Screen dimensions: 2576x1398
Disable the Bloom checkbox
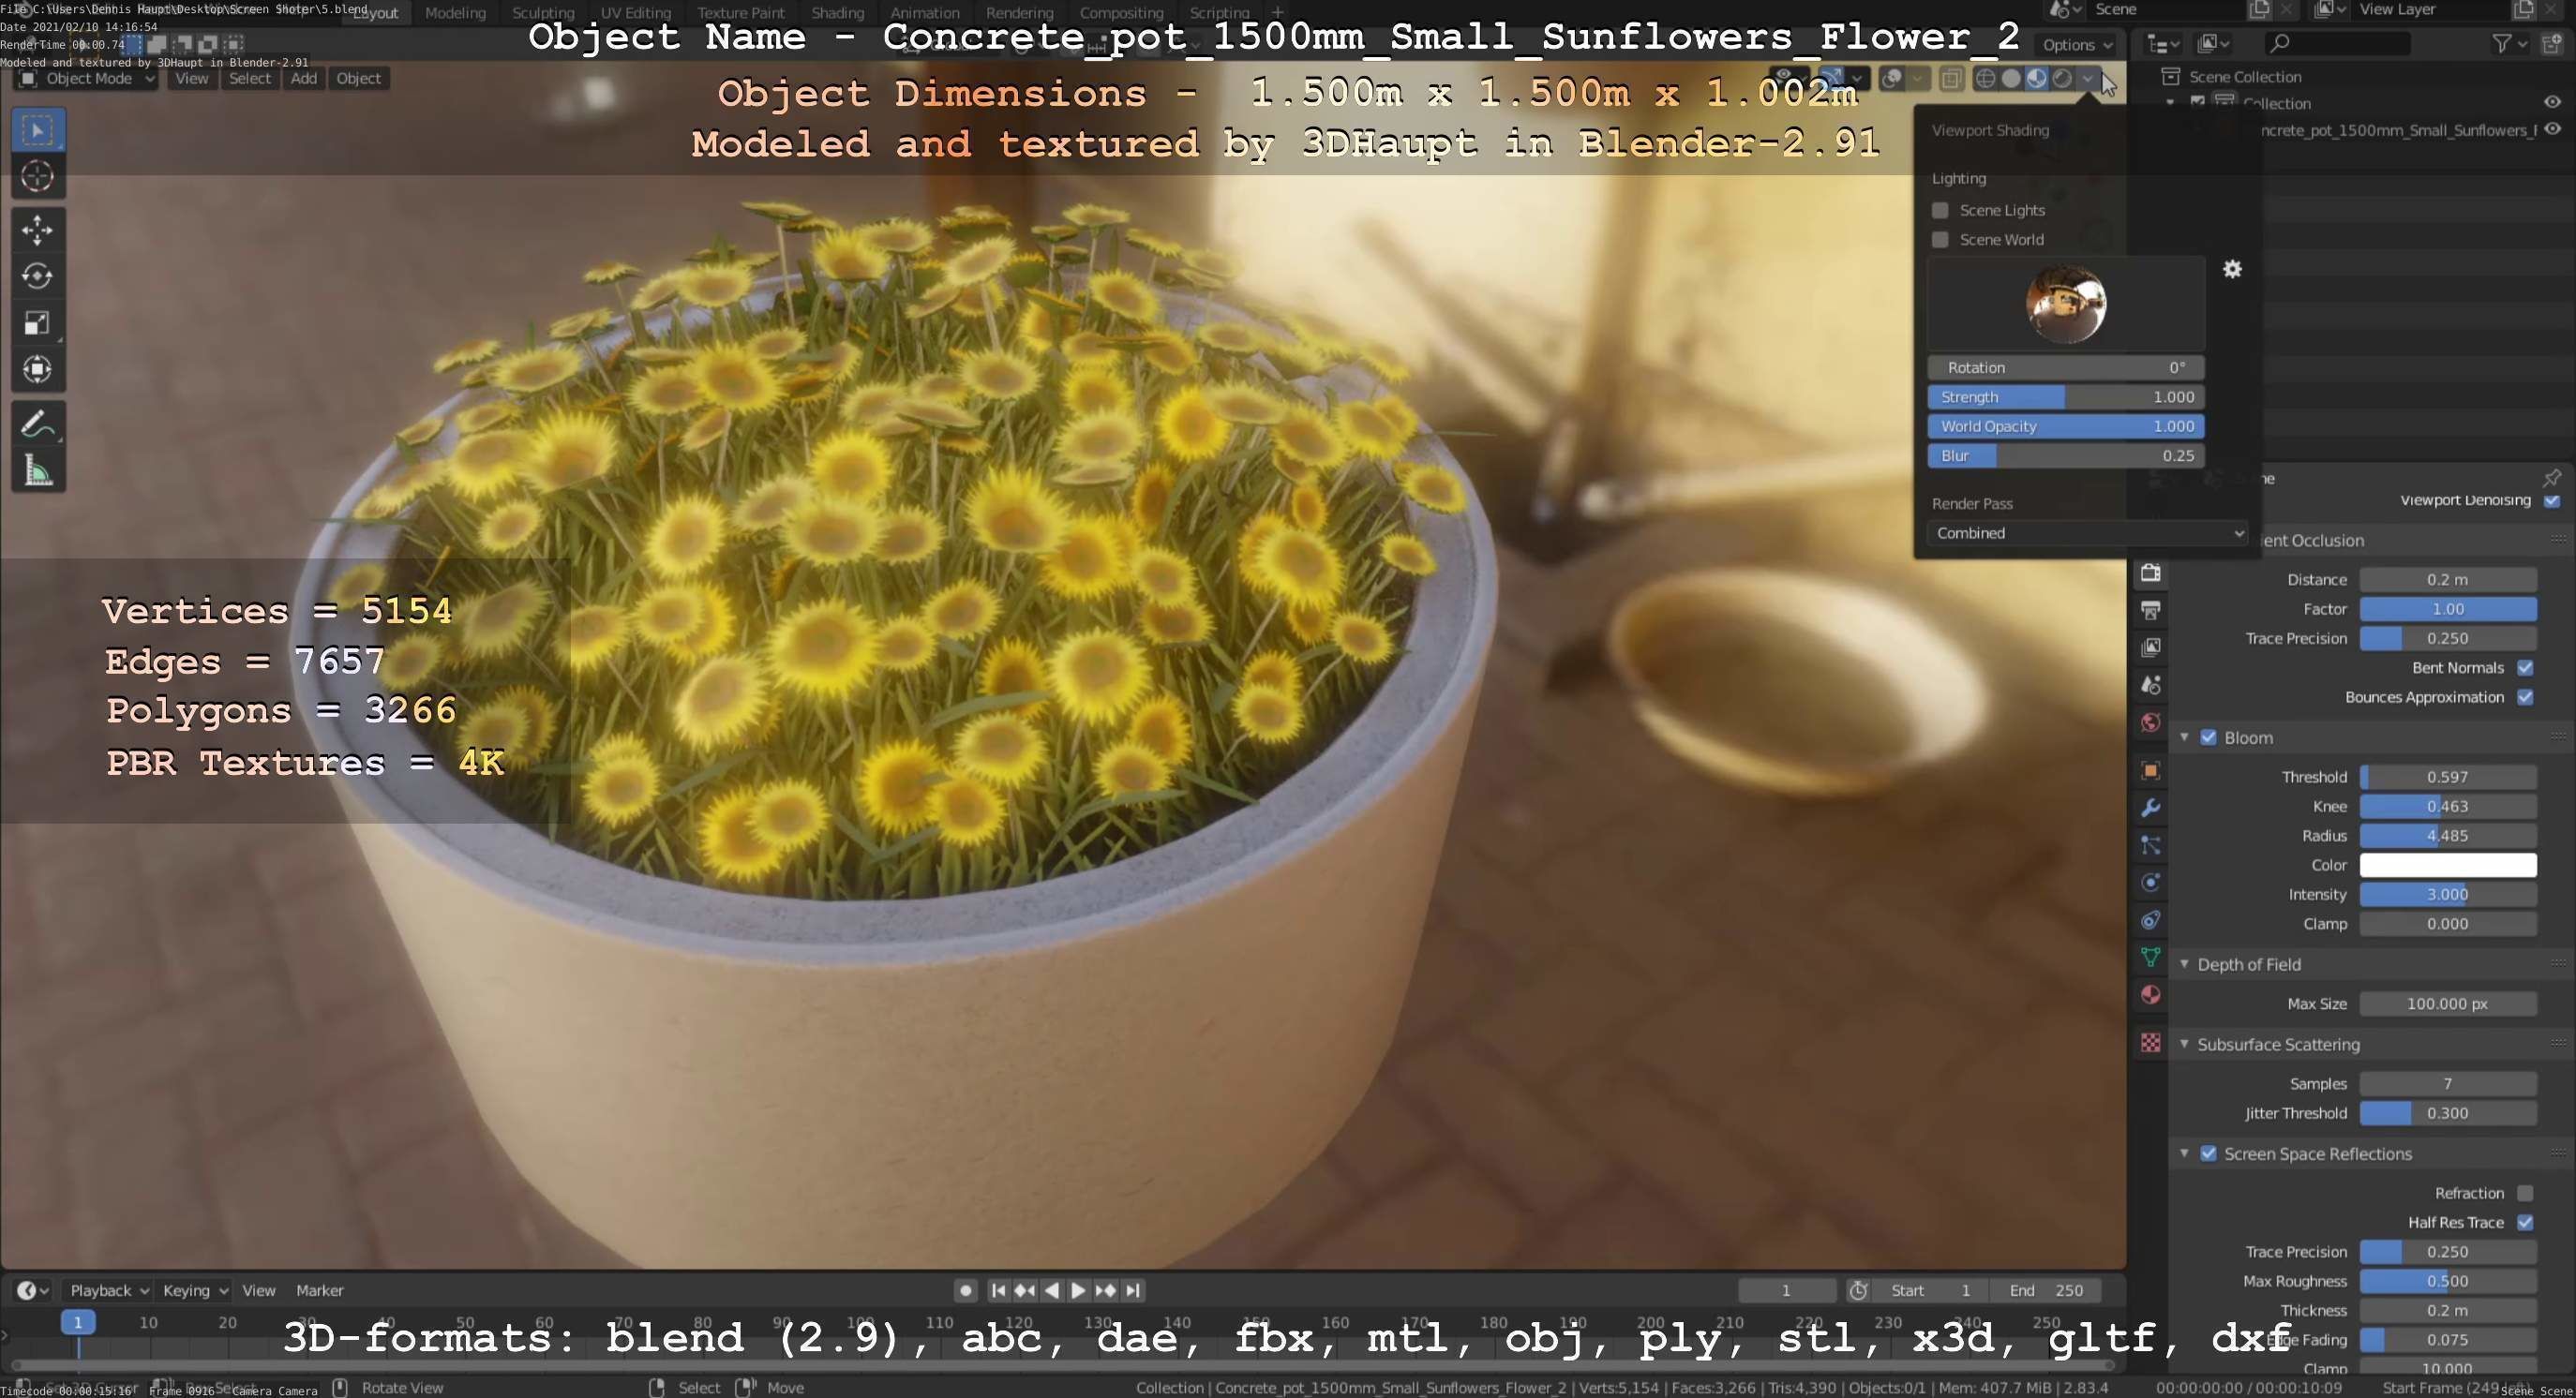click(2208, 737)
